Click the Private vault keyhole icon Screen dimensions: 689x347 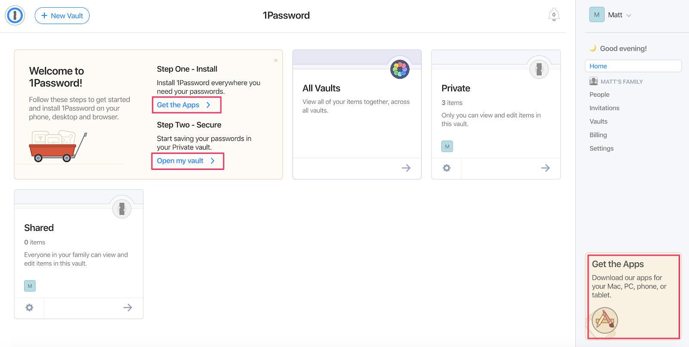539,69
